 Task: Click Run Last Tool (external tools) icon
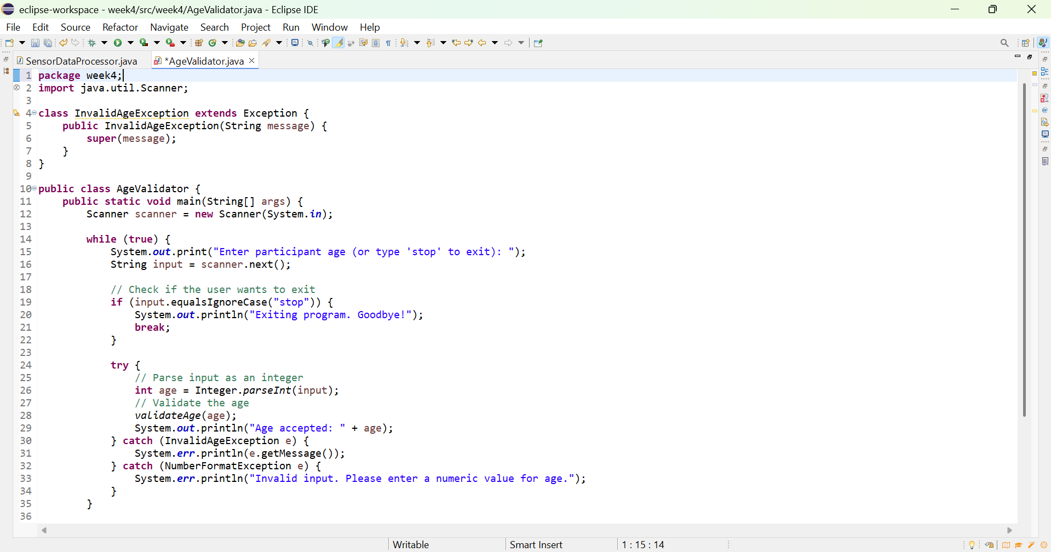[170, 43]
